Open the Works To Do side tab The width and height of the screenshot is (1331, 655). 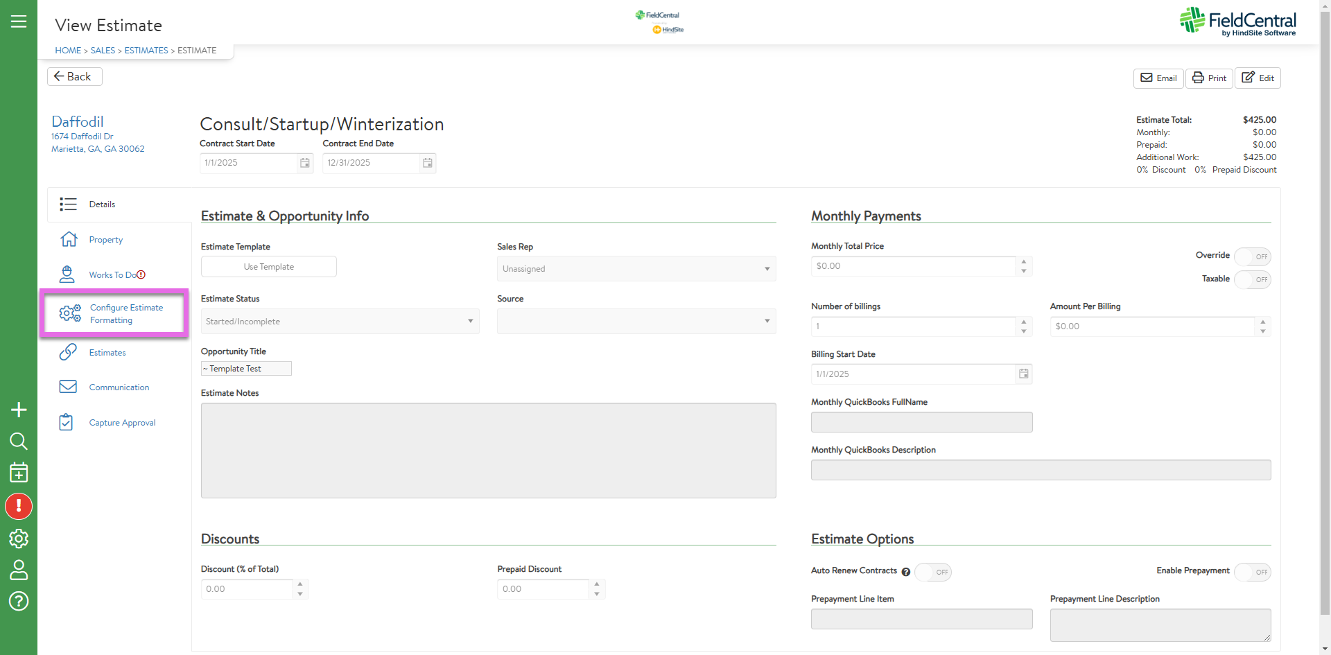pos(119,275)
